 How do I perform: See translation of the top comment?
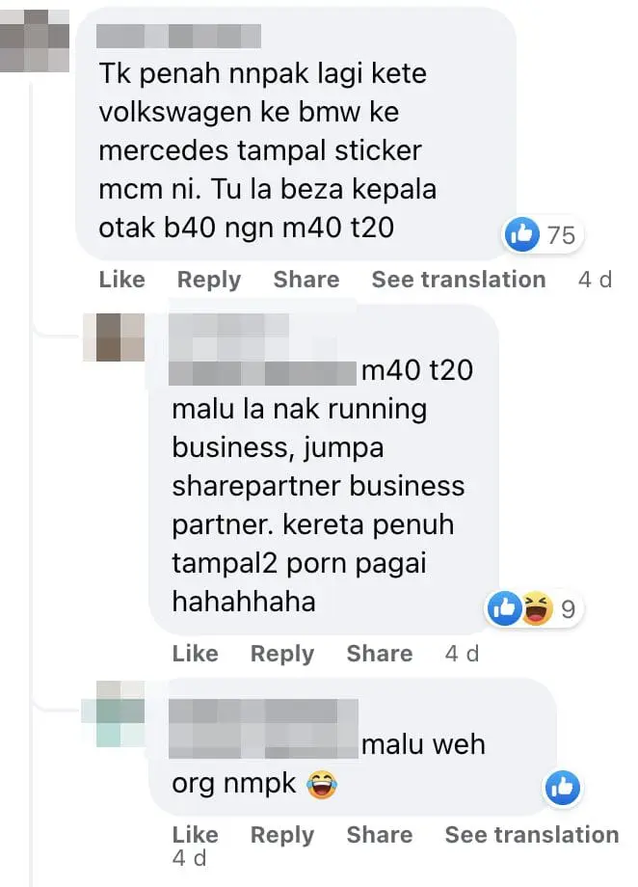pyautogui.click(x=459, y=280)
